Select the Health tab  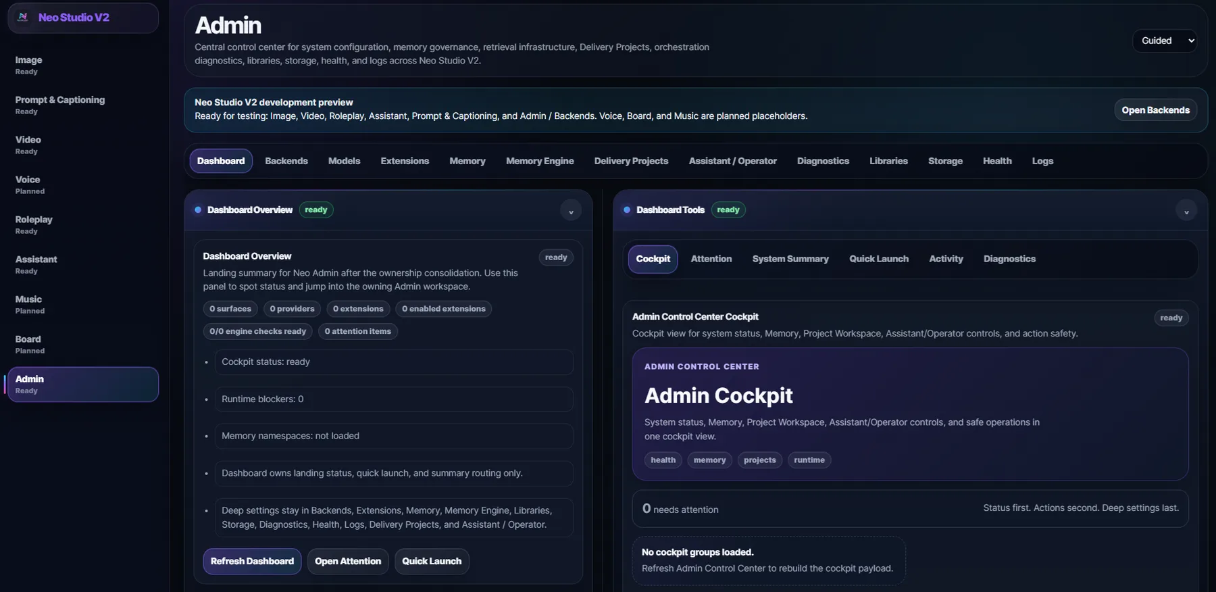coord(997,161)
